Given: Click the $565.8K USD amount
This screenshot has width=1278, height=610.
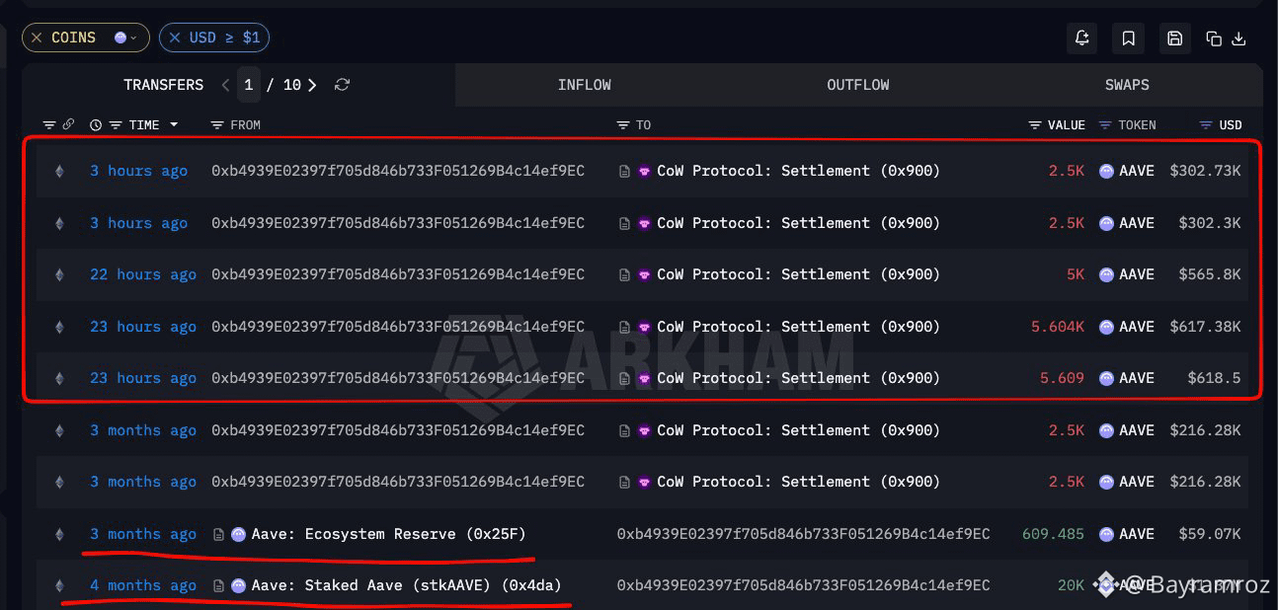Looking at the screenshot, I should [x=1210, y=274].
